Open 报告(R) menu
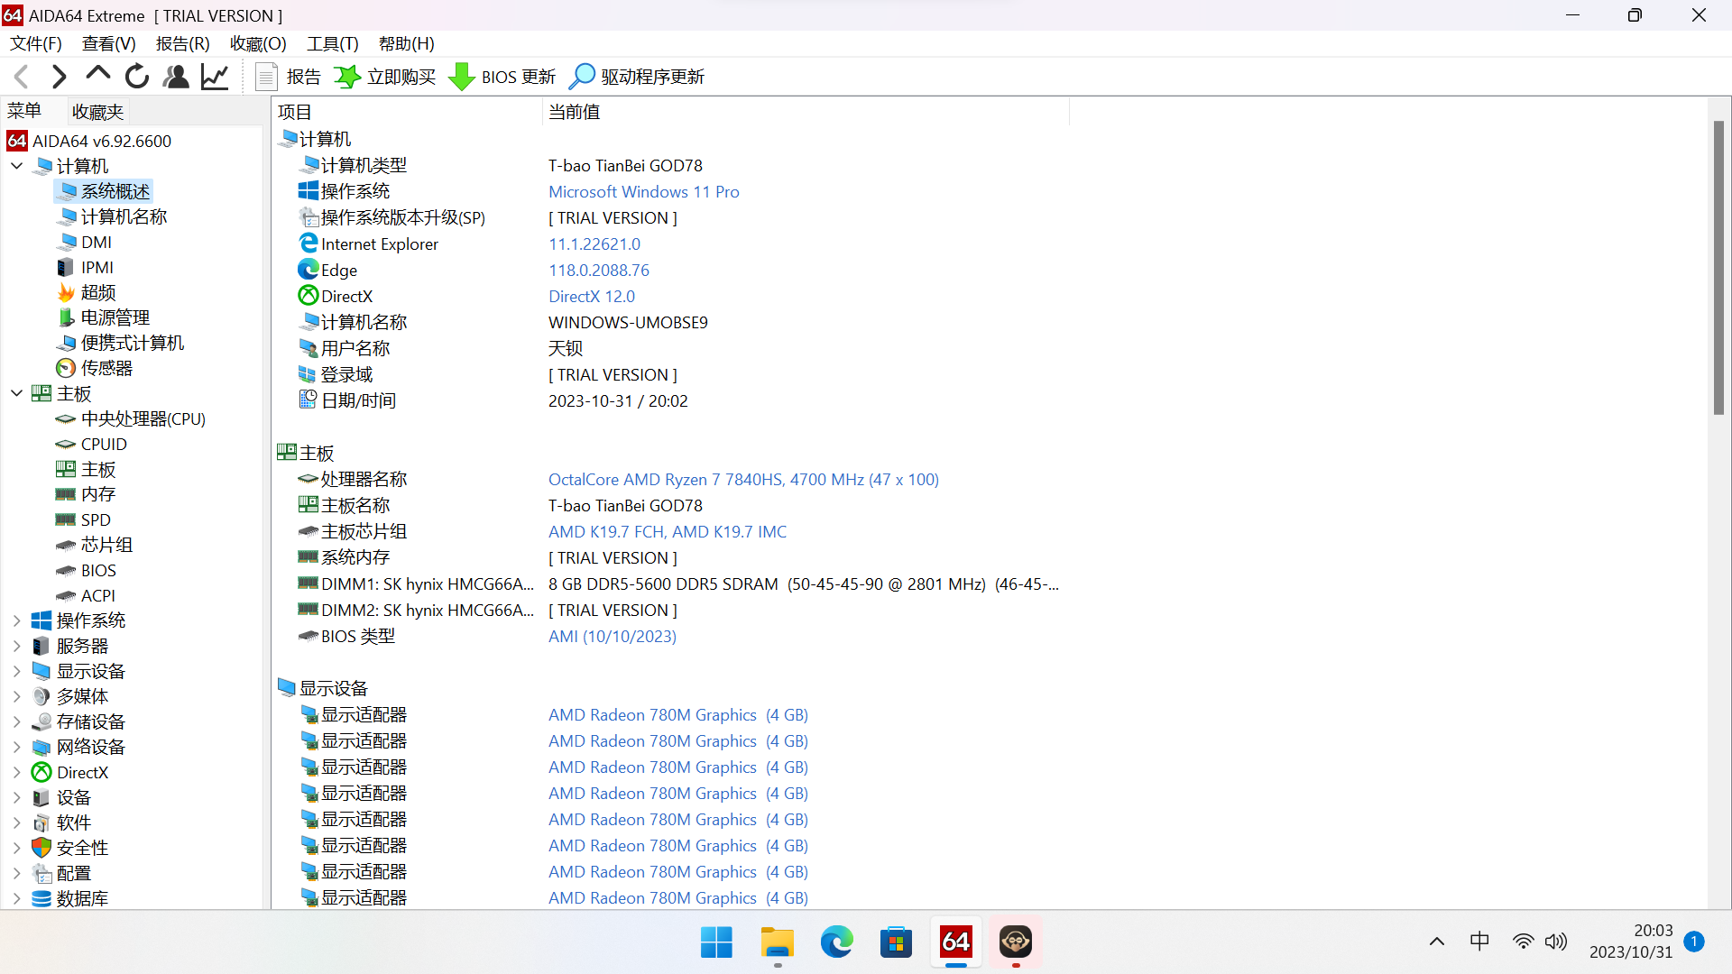 coord(183,43)
